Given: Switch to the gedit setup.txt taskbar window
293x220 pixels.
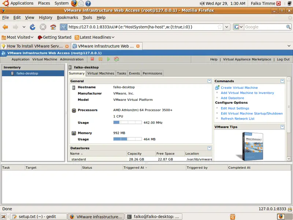Looking at the screenshot, I should (38, 217).
